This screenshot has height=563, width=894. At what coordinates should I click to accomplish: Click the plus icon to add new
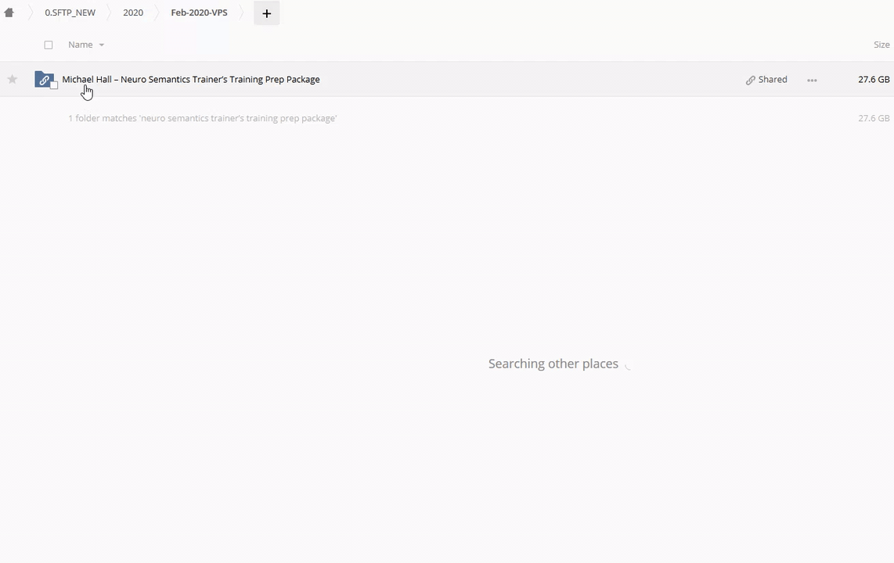tap(266, 13)
